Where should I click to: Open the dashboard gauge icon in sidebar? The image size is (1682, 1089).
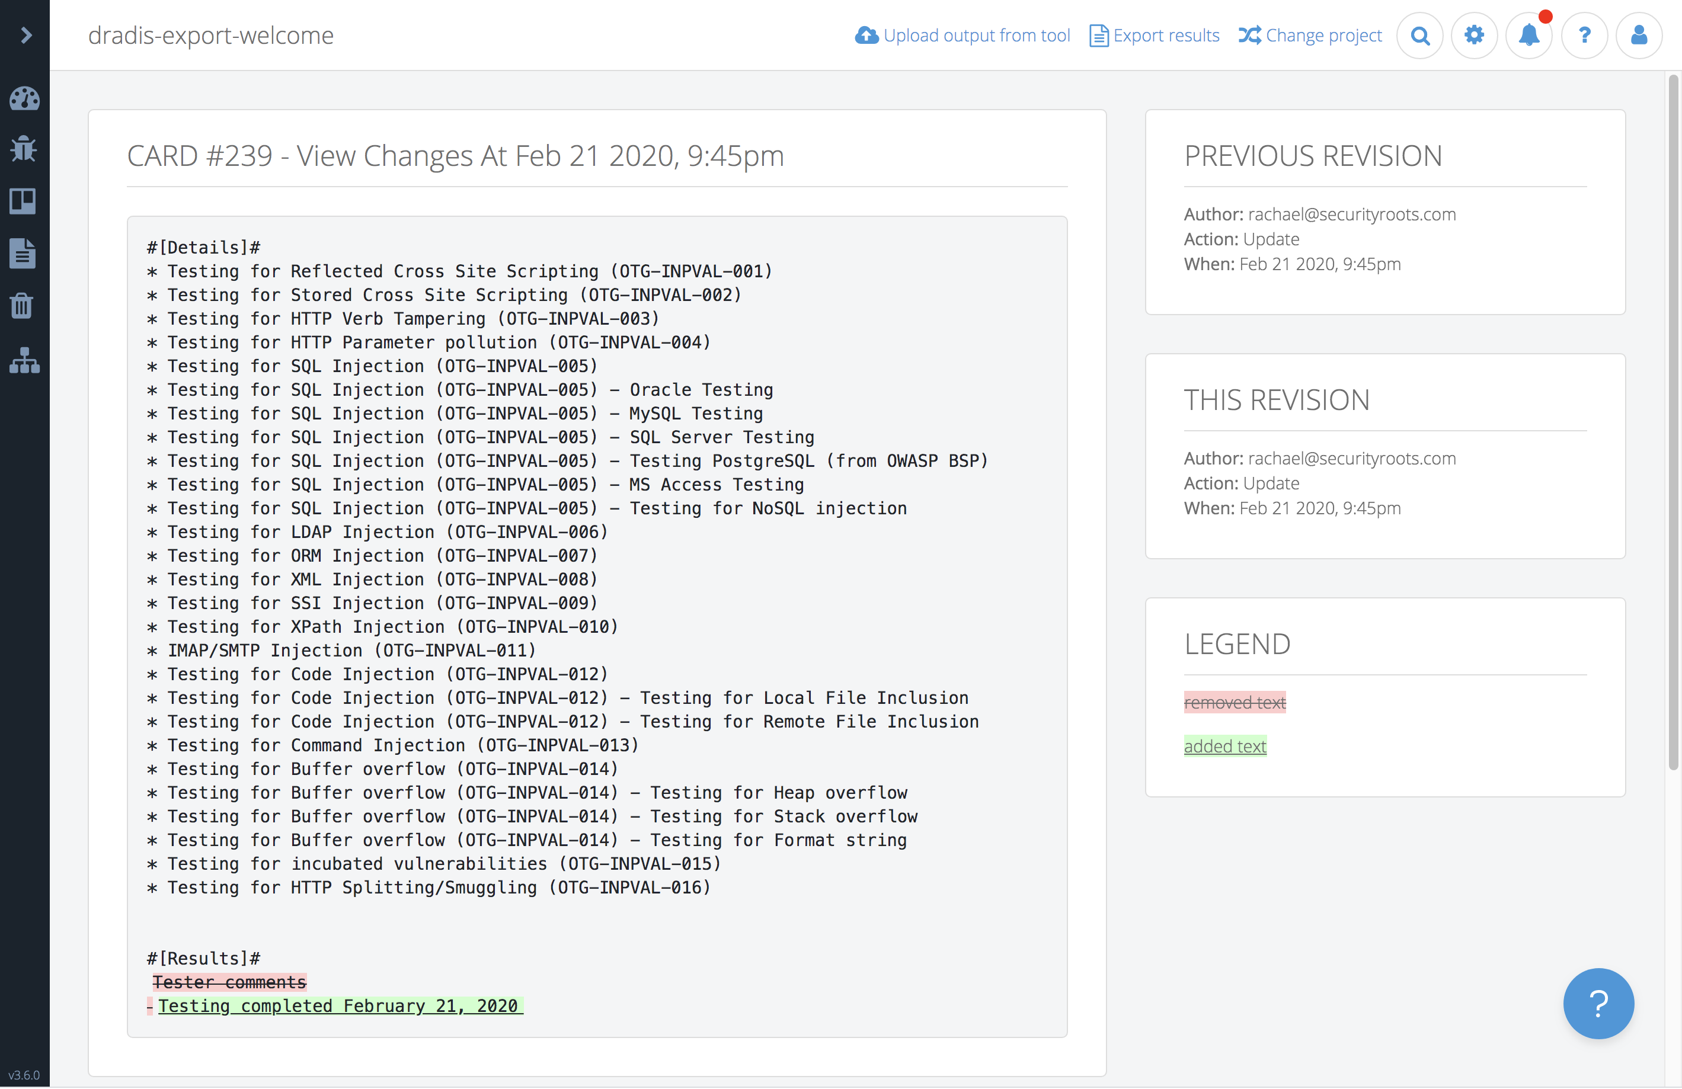click(24, 98)
